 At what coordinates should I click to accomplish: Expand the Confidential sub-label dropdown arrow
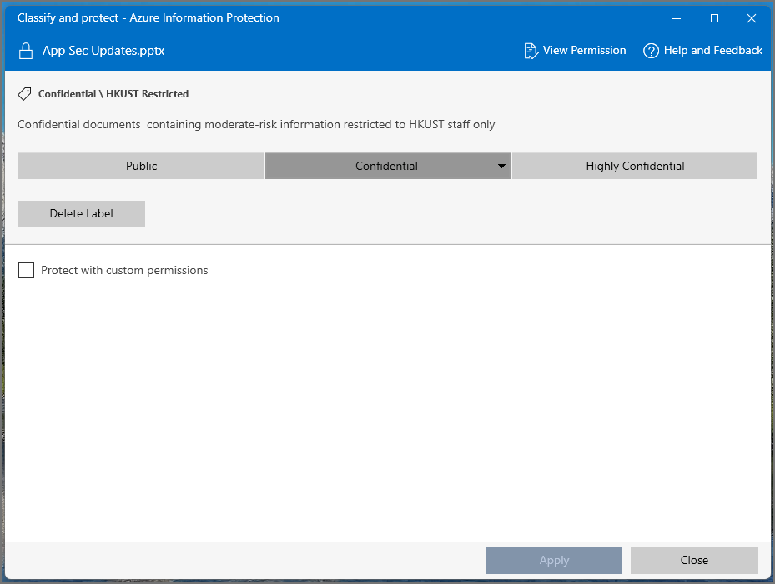click(501, 166)
